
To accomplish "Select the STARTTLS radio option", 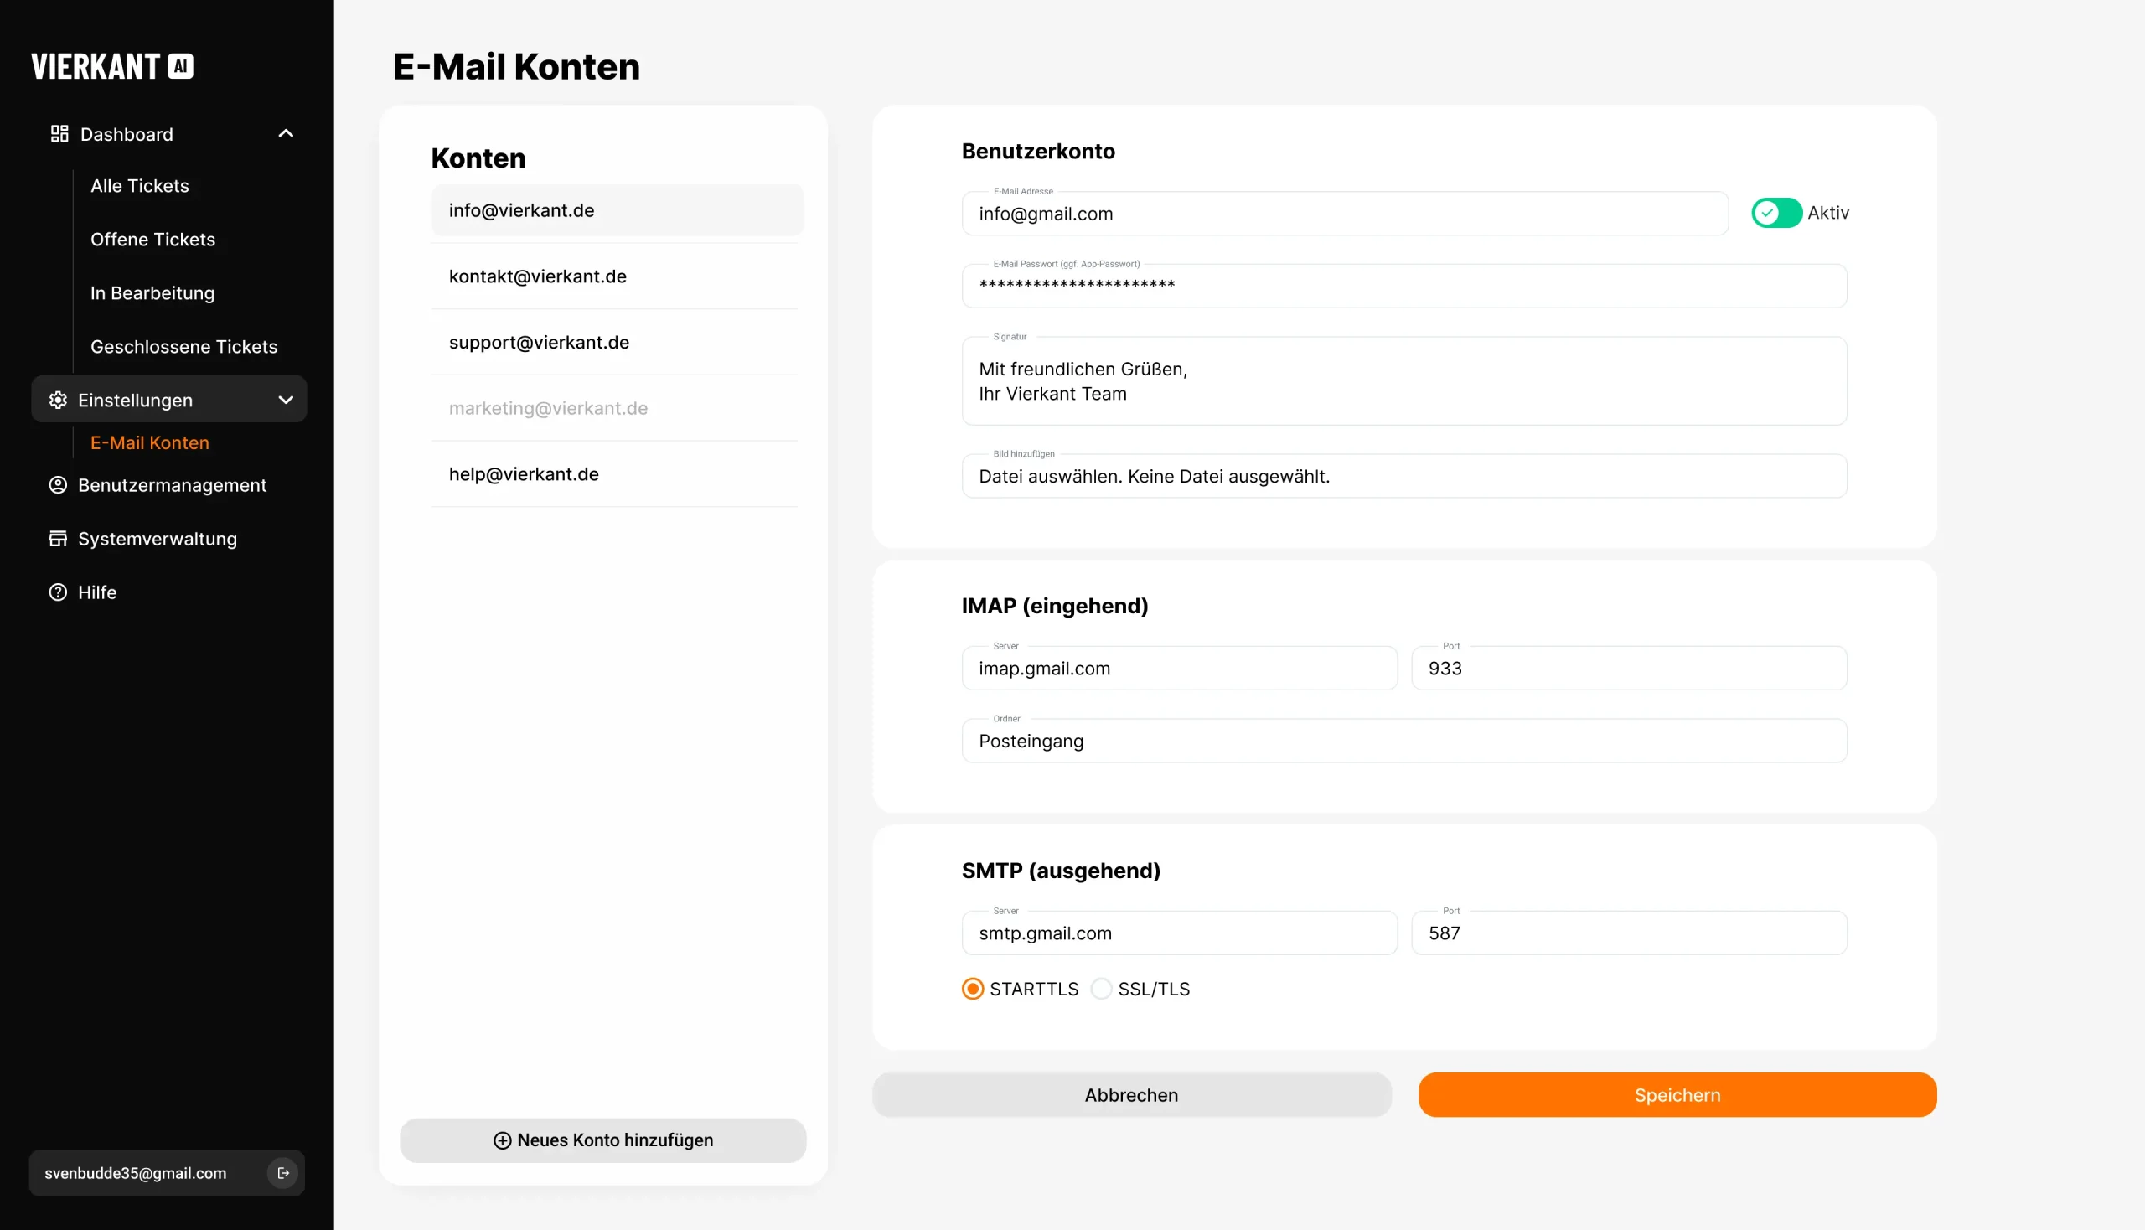I will click(973, 989).
